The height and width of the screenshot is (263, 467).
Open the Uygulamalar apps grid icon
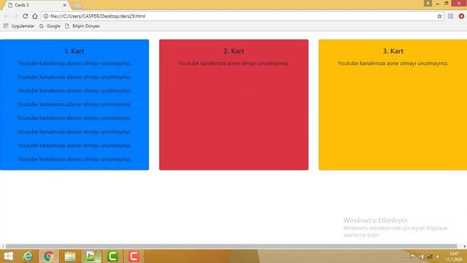coord(6,26)
